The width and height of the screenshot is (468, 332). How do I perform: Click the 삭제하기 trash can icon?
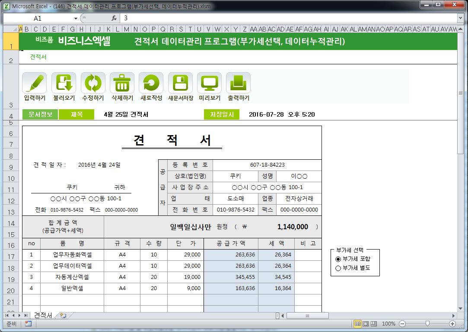(x=122, y=83)
